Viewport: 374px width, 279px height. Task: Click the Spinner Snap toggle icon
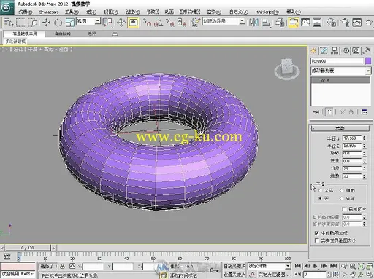click(182, 23)
